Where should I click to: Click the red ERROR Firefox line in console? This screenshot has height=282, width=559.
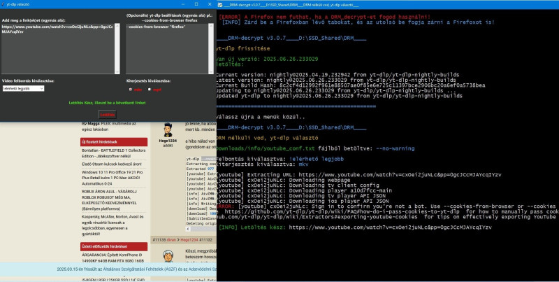(x=324, y=17)
